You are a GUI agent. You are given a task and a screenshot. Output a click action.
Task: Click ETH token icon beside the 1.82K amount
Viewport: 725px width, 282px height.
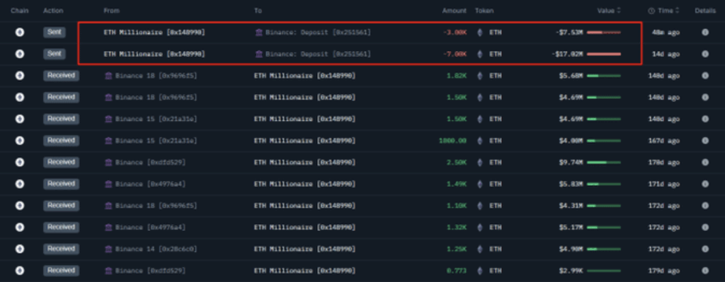[x=479, y=76]
